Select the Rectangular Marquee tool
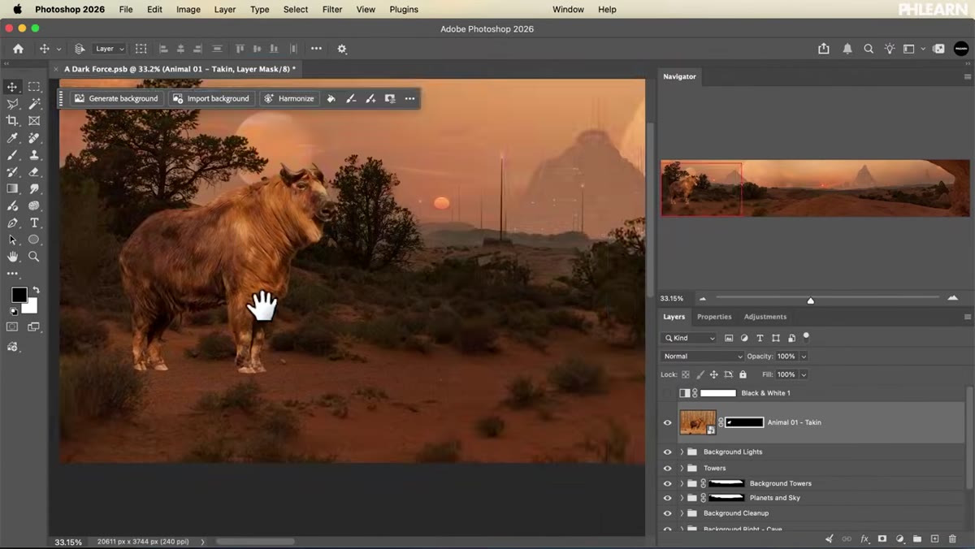 (x=34, y=87)
